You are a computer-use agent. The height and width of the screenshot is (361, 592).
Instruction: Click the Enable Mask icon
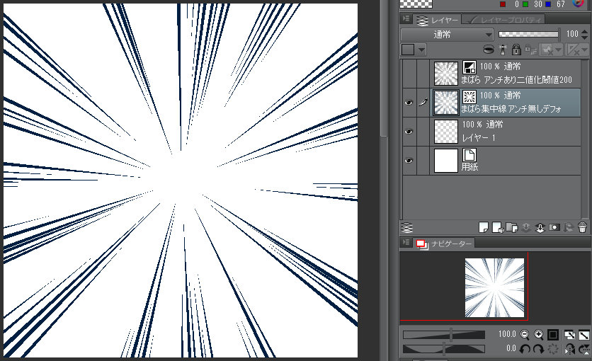547,50
